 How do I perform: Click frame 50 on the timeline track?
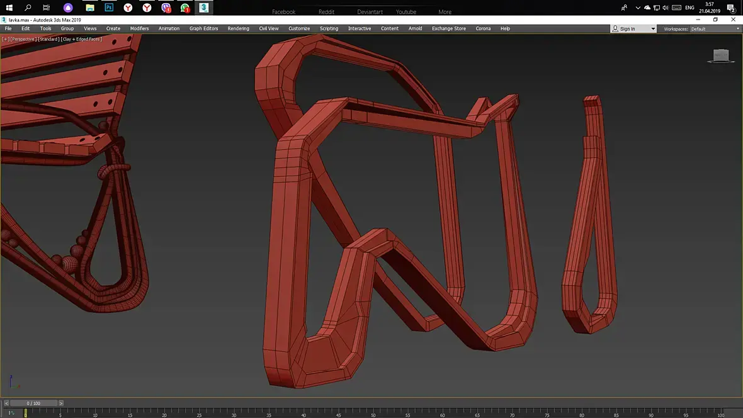click(x=373, y=412)
